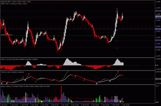Viewport: 161px width, 106px height.
Task: Click the 1.6395 price scale value
Action: [158, 26]
